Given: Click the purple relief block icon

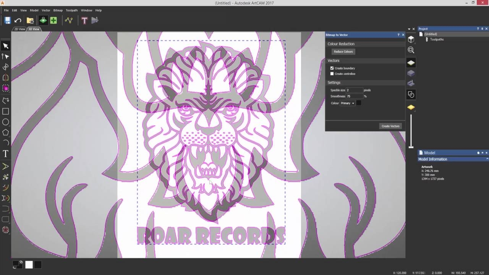Looking at the screenshot, I should [411, 73].
